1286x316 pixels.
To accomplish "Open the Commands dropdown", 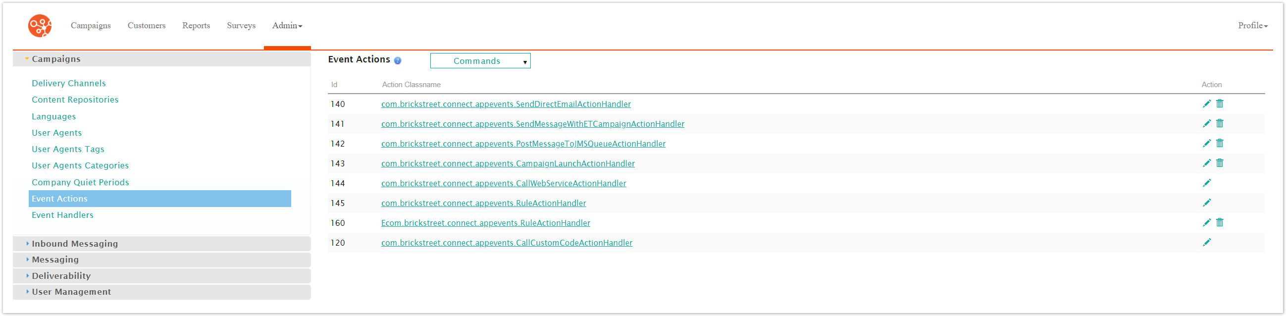I will point(480,61).
